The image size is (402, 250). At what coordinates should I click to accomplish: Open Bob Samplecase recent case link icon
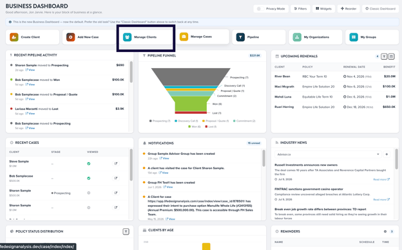pos(115,178)
